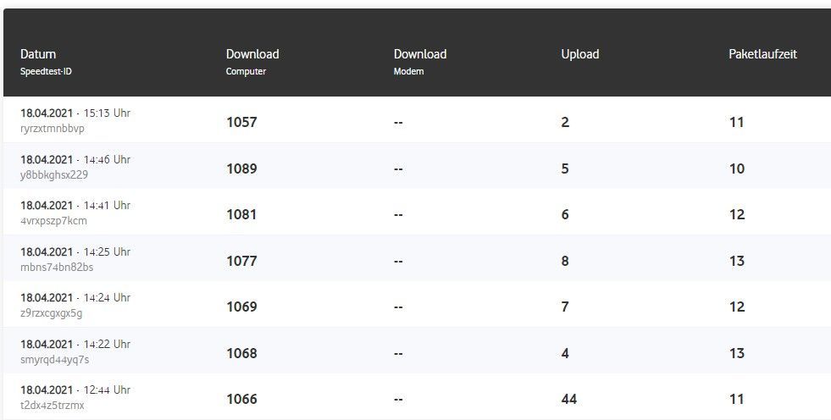Click download value 1069
This screenshot has width=831, height=420.
(x=241, y=307)
